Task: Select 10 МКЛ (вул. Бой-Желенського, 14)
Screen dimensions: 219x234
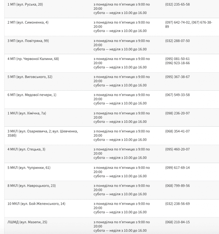Action: tap(36, 204)
